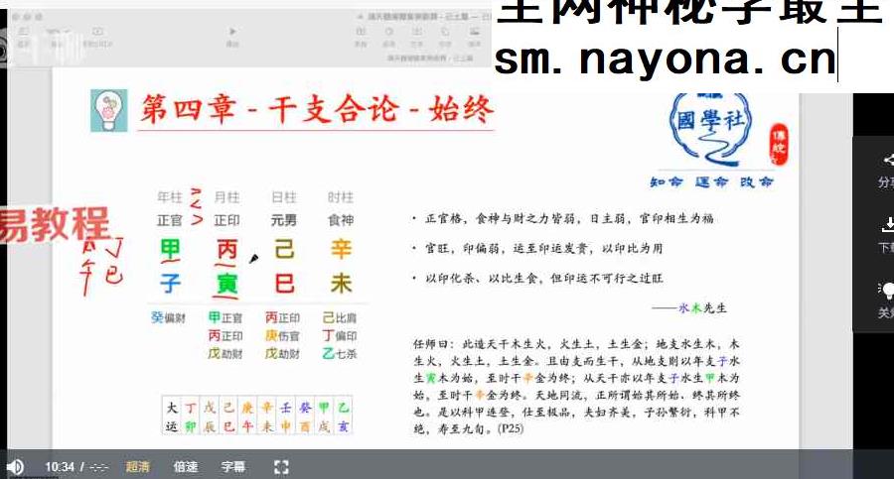Click the 國學社 logo on the slide

pyautogui.click(x=710, y=130)
